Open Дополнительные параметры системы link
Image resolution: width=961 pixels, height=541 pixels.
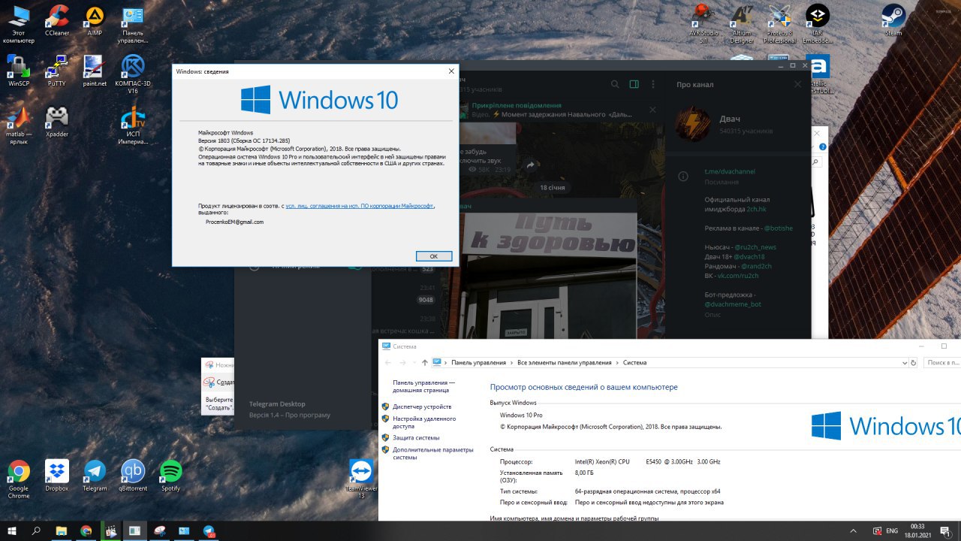433,453
